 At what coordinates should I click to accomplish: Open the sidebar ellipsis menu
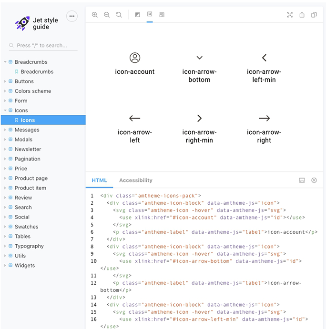[72, 16]
